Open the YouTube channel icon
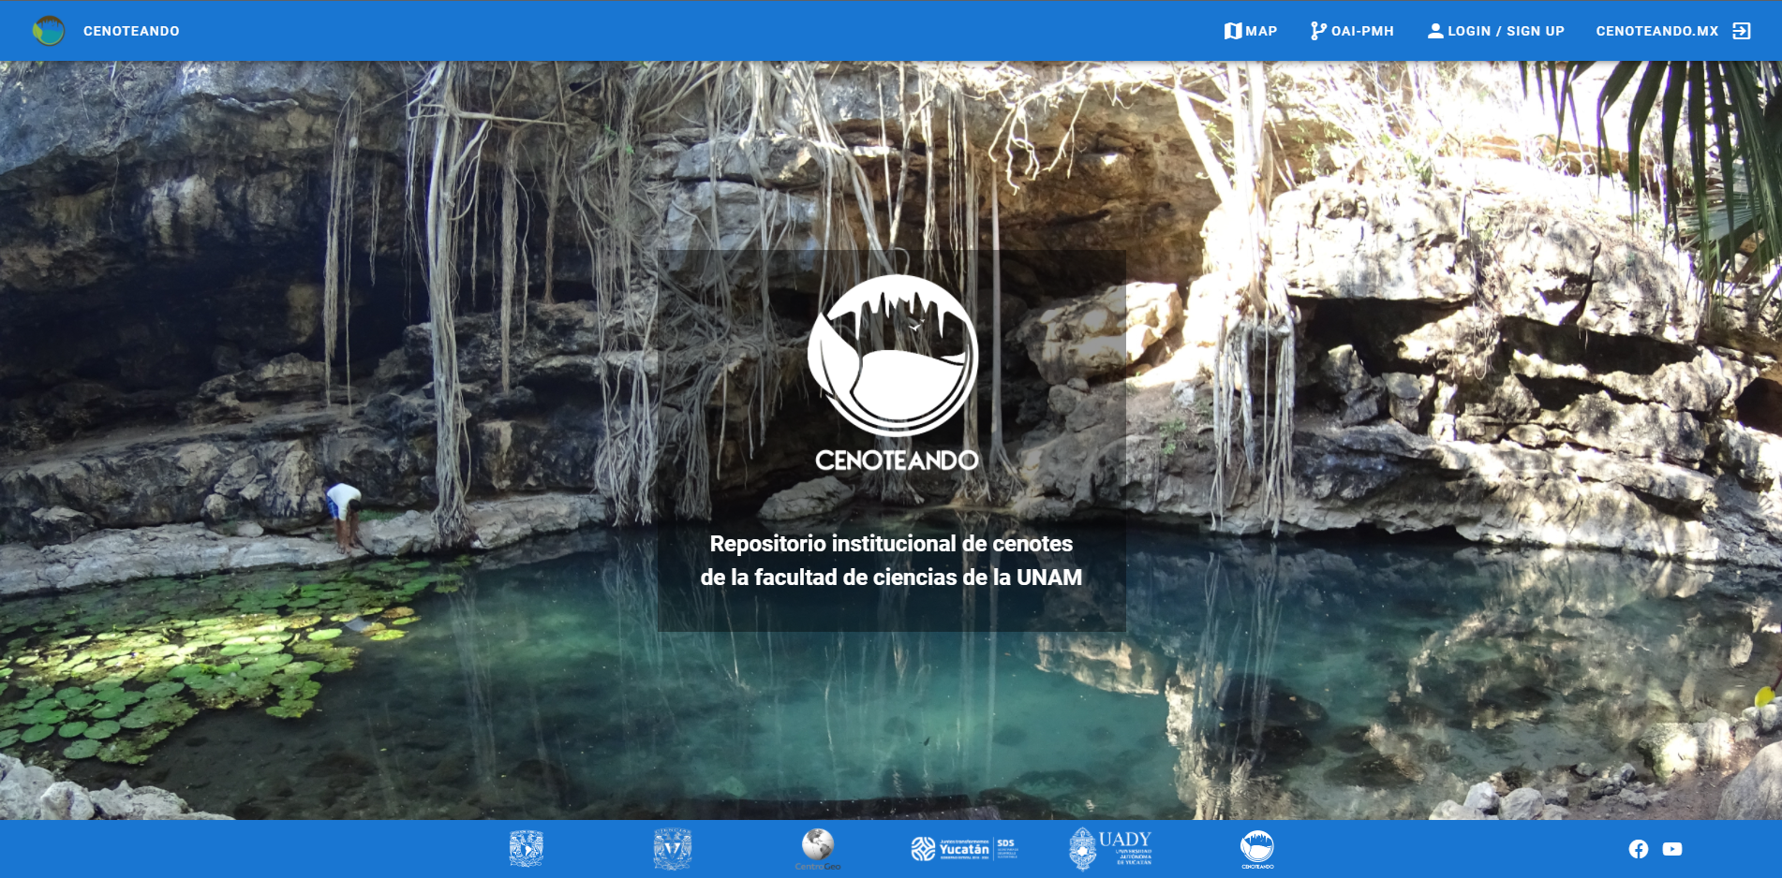 [x=1672, y=849]
